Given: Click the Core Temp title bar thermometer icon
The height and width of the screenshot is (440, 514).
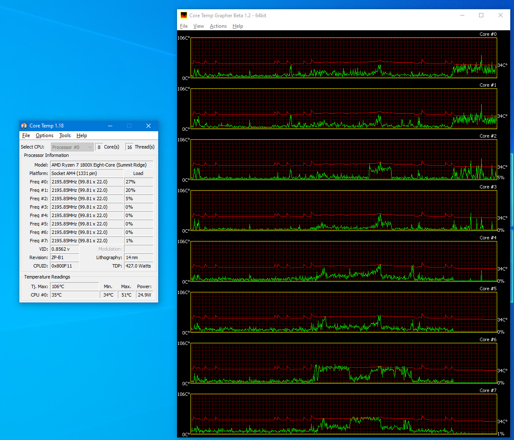Looking at the screenshot, I should click(x=24, y=126).
